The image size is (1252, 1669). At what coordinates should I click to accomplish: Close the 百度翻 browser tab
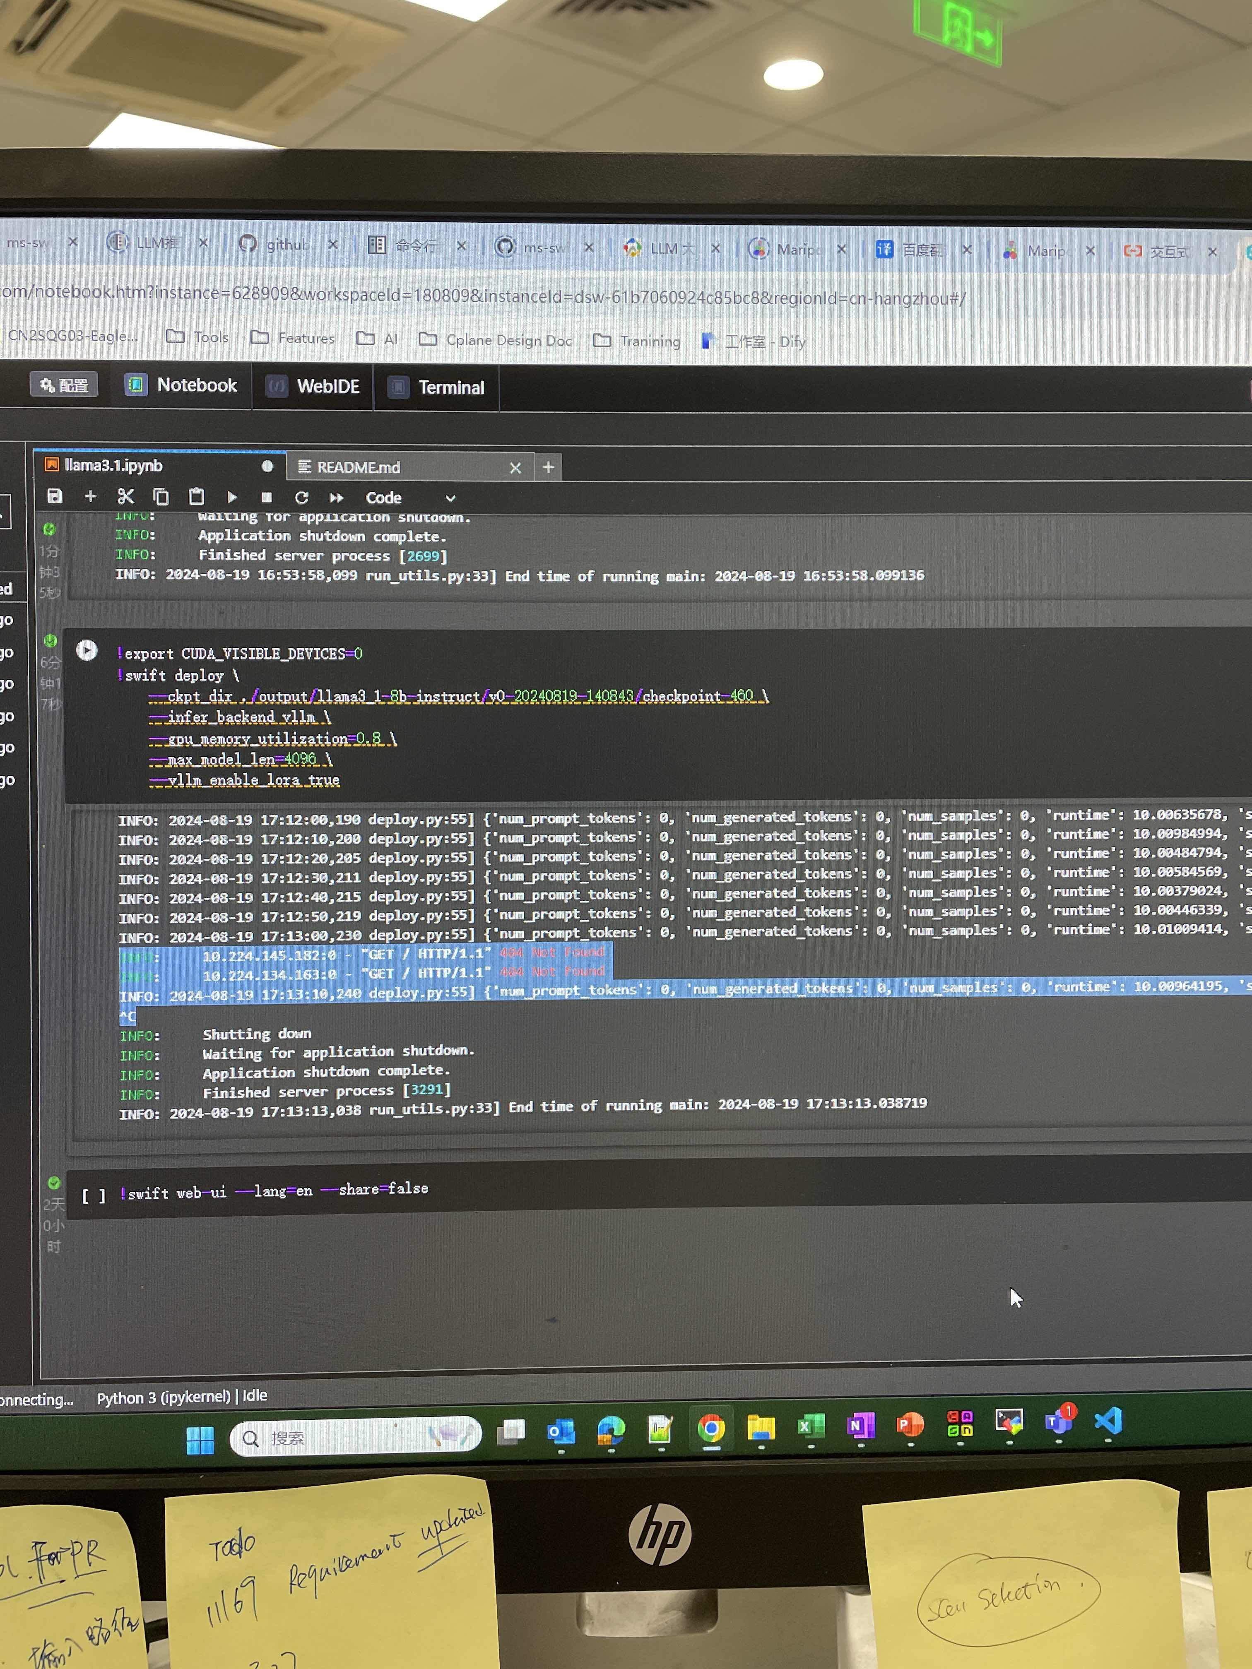coord(967,250)
